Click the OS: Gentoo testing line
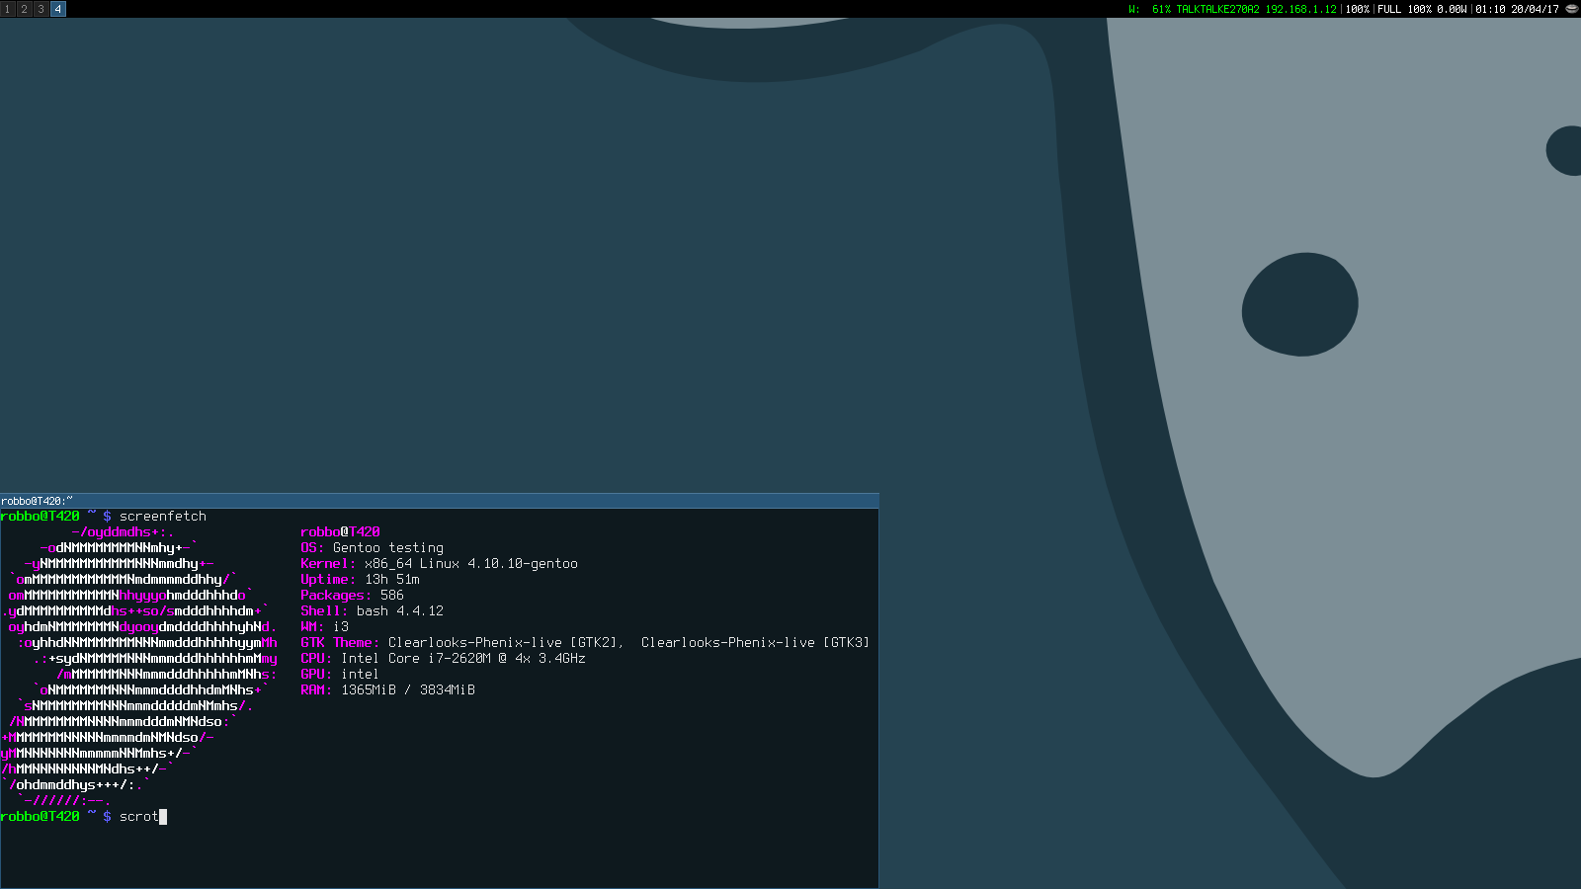This screenshot has width=1581, height=889. (x=372, y=548)
